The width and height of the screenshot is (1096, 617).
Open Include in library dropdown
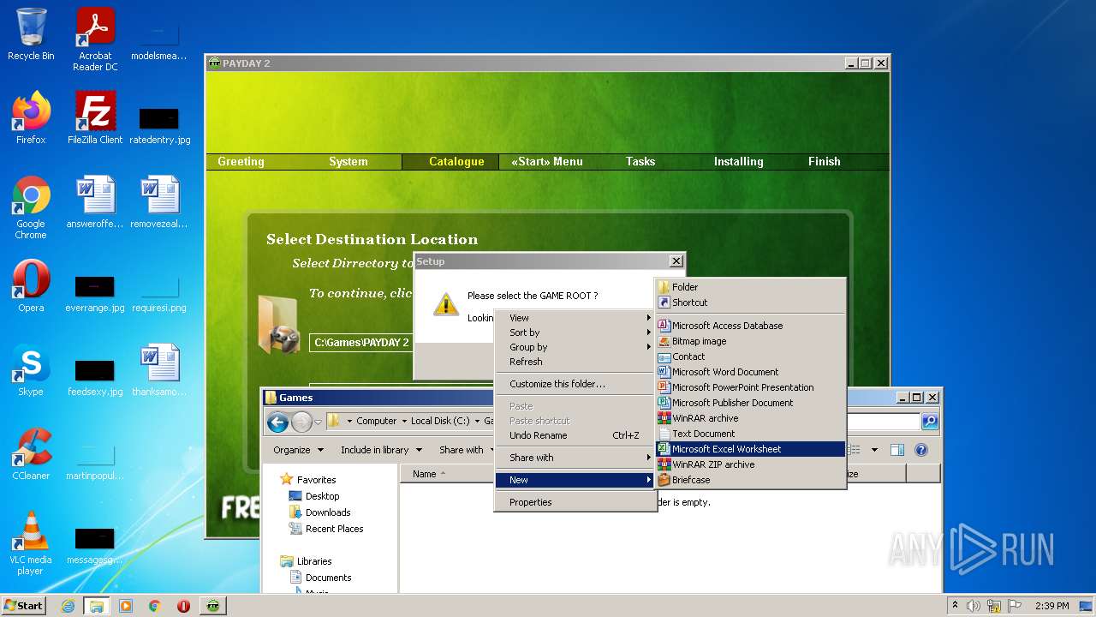pos(381,450)
